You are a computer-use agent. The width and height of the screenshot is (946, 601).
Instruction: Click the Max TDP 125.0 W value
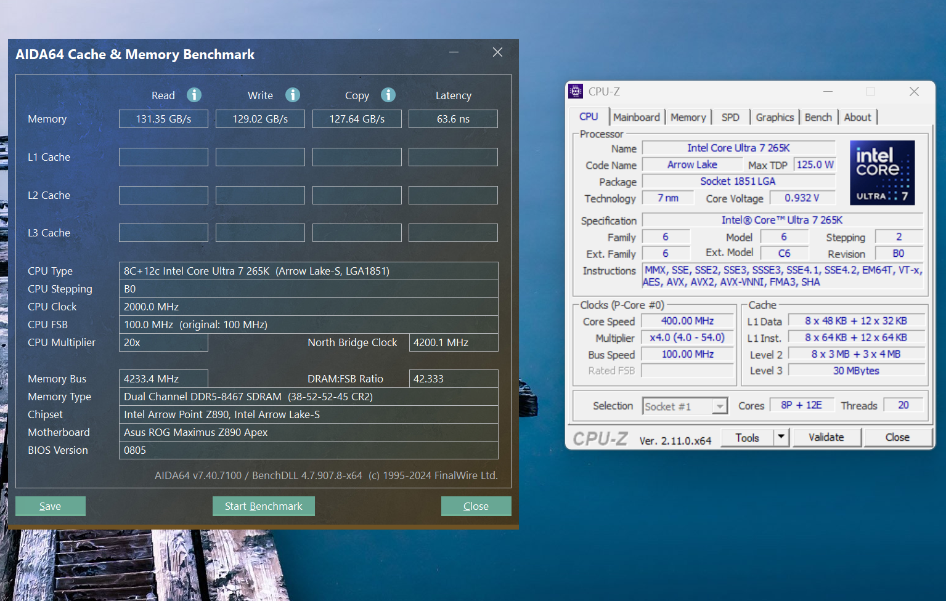tap(815, 164)
